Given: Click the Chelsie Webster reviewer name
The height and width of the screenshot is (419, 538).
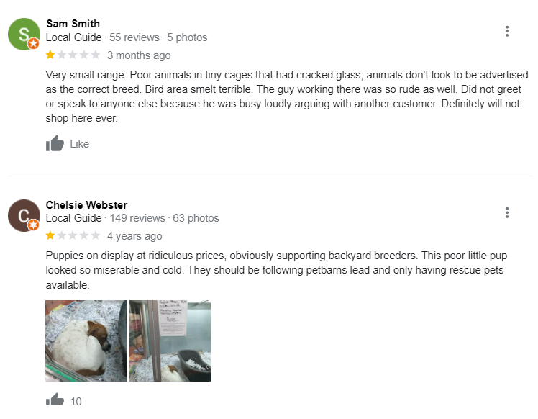Looking at the screenshot, I should coord(86,204).
